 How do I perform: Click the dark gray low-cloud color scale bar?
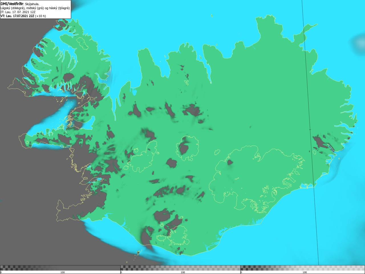[x=60, y=268]
